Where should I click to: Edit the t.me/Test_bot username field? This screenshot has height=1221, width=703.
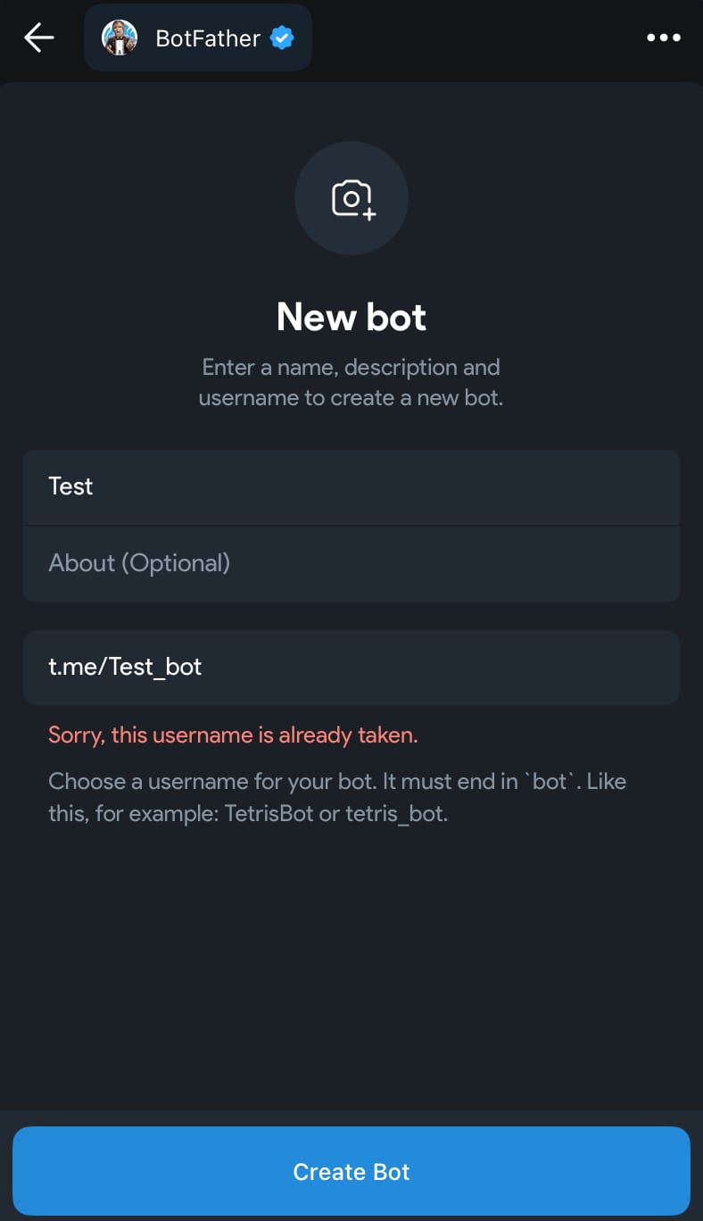pos(351,667)
